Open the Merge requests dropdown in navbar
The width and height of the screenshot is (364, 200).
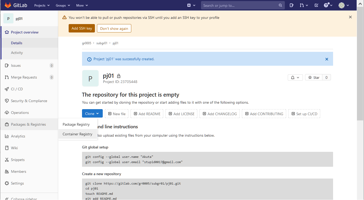pos(304,5)
